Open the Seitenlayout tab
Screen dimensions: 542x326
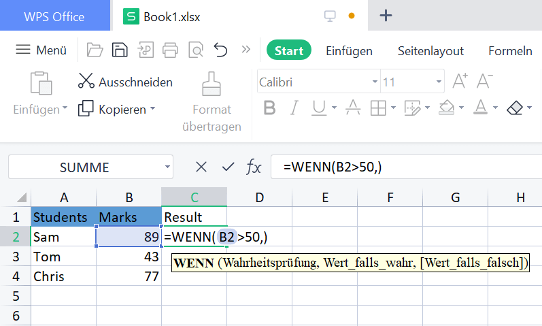point(430,51)
